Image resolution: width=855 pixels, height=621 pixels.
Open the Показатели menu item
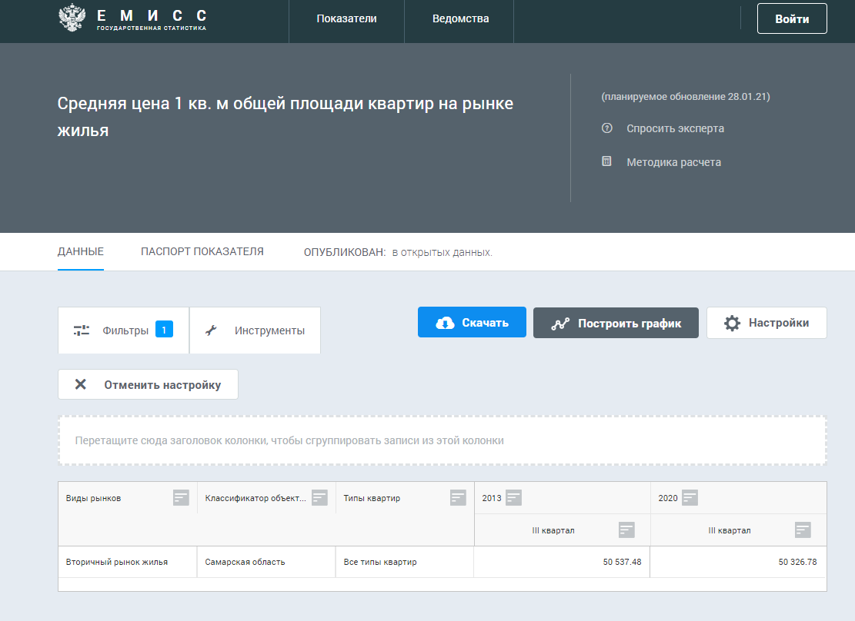346,19
